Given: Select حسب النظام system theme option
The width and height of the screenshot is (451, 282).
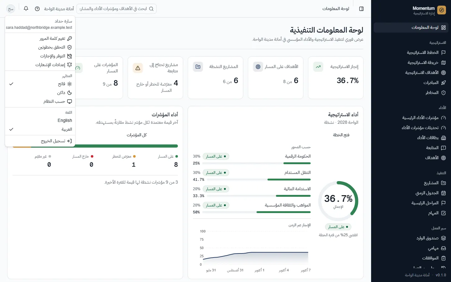Looking at the screenshot, I should coord(40,102).
